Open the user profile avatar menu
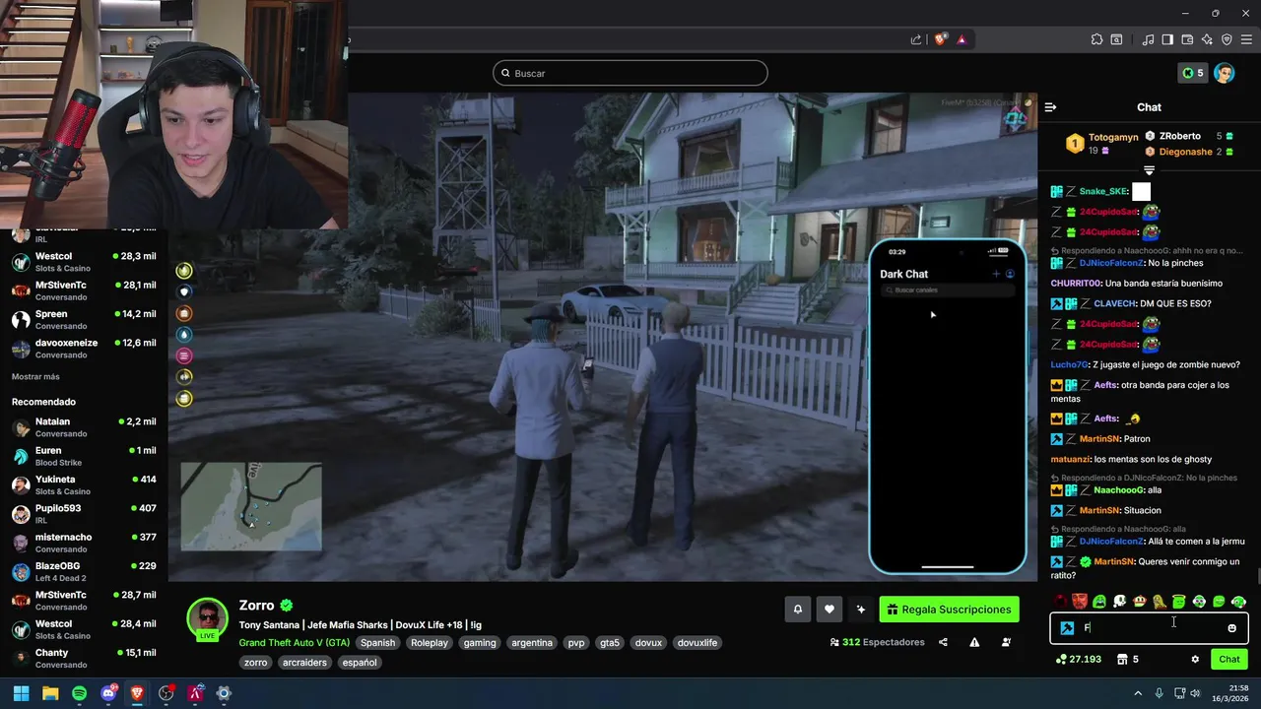 1225,73
